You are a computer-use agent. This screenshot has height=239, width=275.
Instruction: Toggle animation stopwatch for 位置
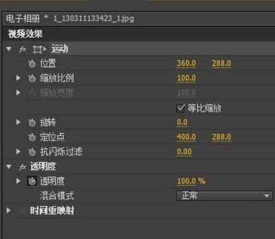tap(32, 64)
